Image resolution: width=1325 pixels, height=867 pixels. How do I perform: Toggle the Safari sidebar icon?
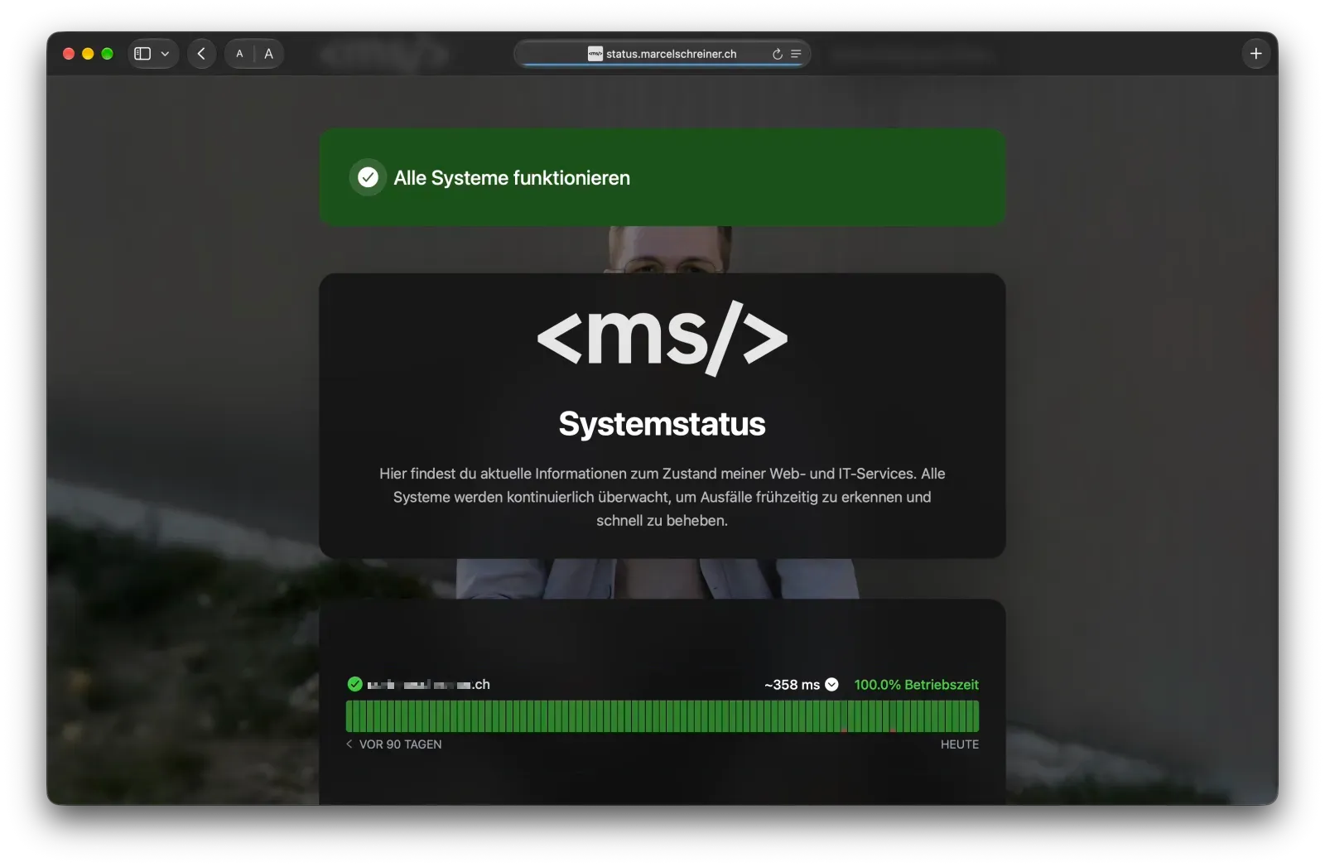click(142, 54)
